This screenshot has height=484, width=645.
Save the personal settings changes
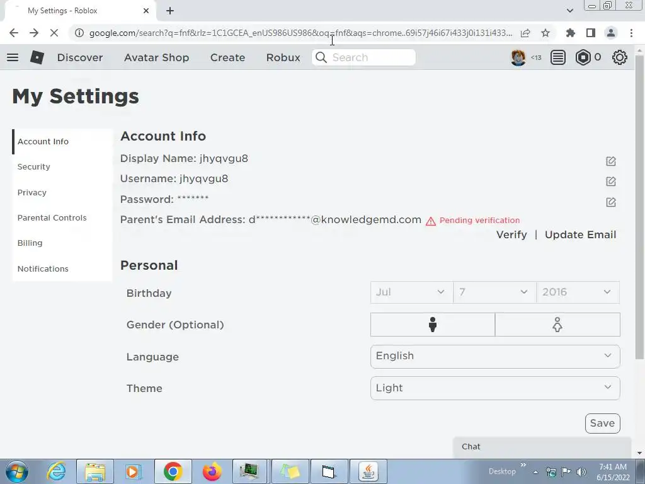click(x=602, y=423)
